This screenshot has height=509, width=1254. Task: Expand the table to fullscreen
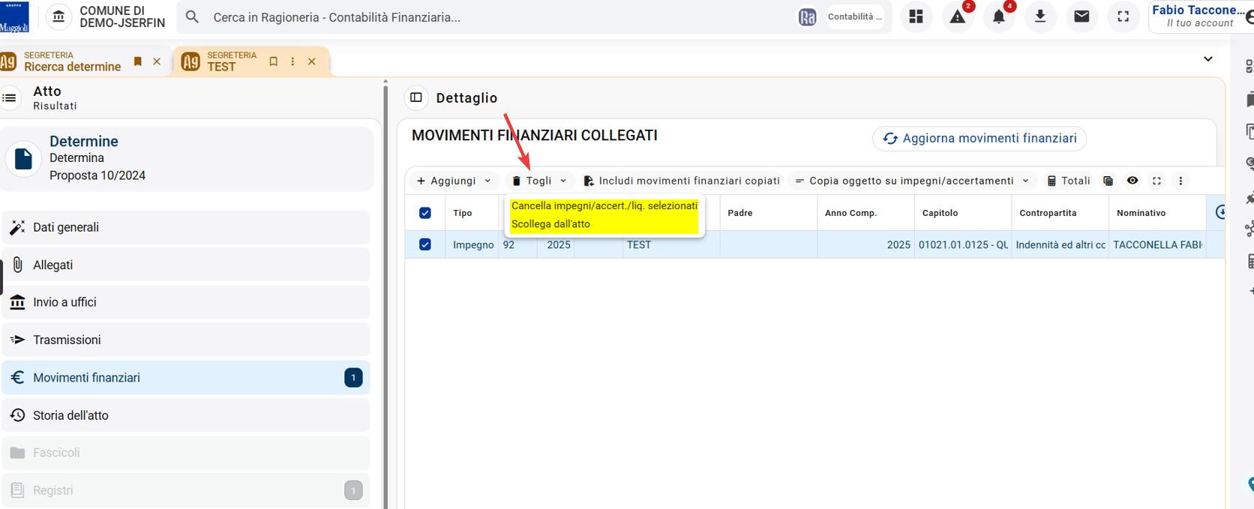(1156, 181)
